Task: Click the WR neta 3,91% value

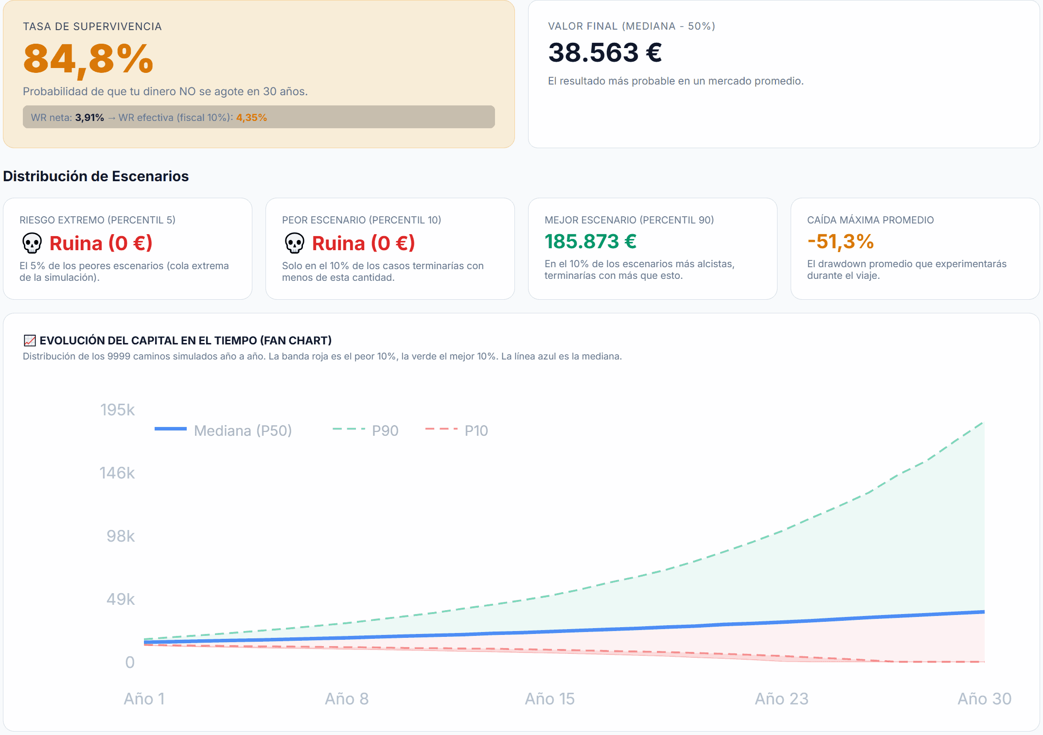Action: (x=89, y=118)
